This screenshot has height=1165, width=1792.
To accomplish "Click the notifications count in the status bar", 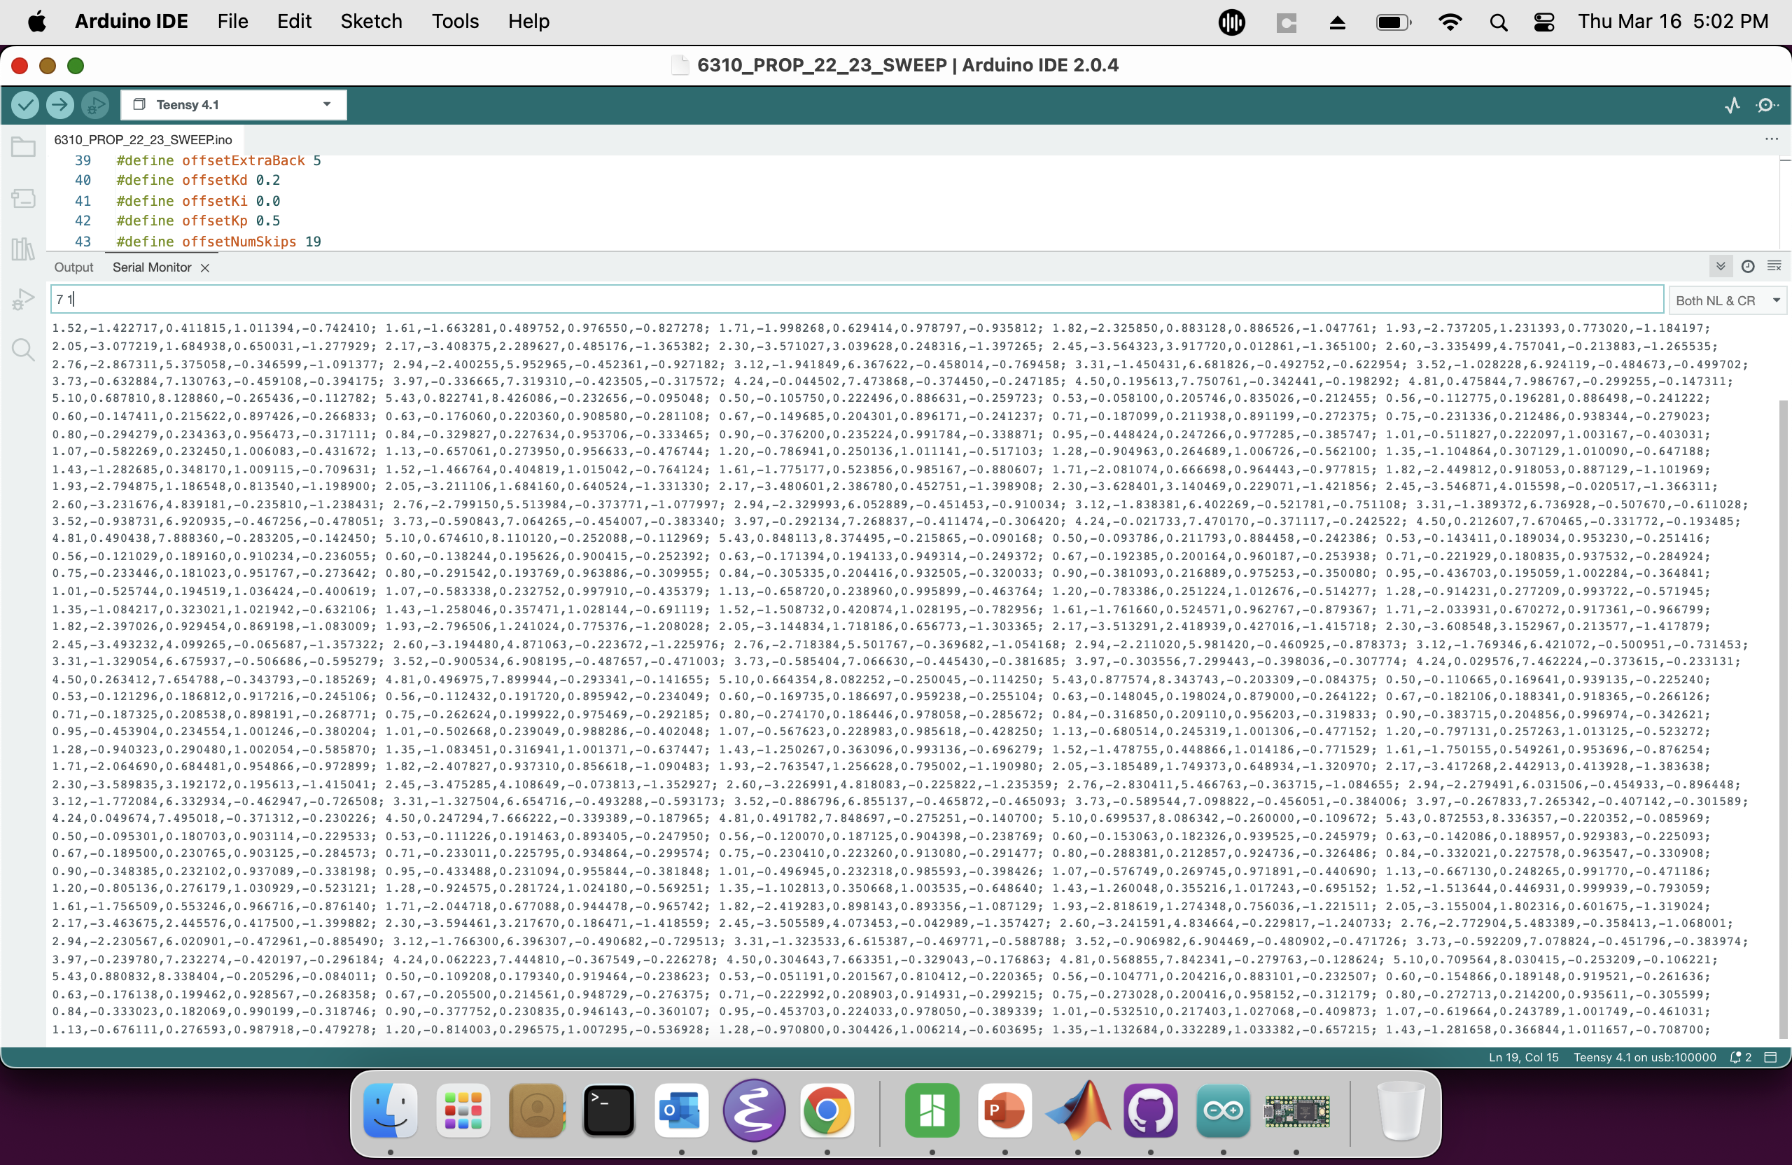I will point(1741,1057).
